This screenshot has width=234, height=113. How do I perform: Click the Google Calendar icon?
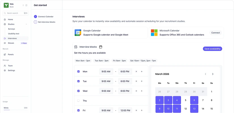tap(78, 33)
